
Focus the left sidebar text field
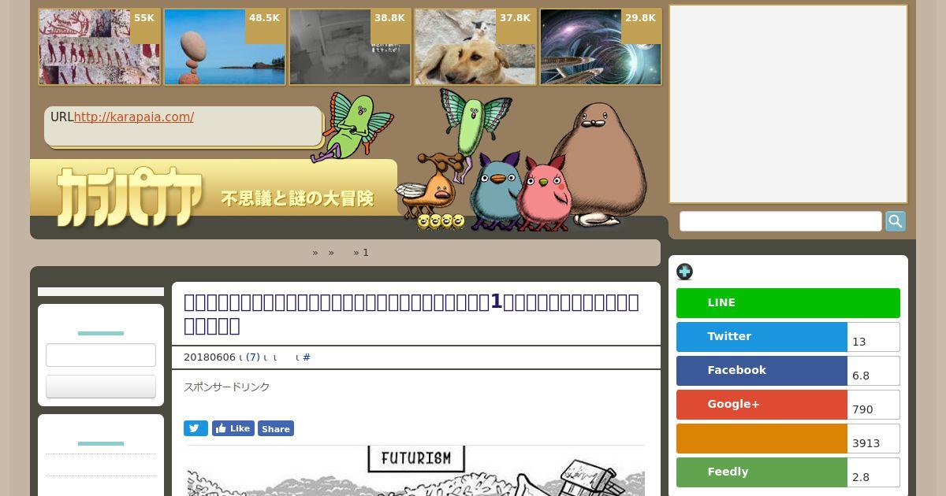pyautogui.click(x=101, y=355)
